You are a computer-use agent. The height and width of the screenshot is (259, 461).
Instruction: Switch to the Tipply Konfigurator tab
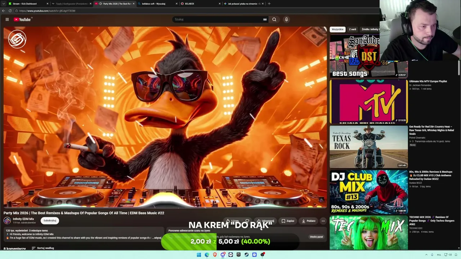click(x=71, y=4)
